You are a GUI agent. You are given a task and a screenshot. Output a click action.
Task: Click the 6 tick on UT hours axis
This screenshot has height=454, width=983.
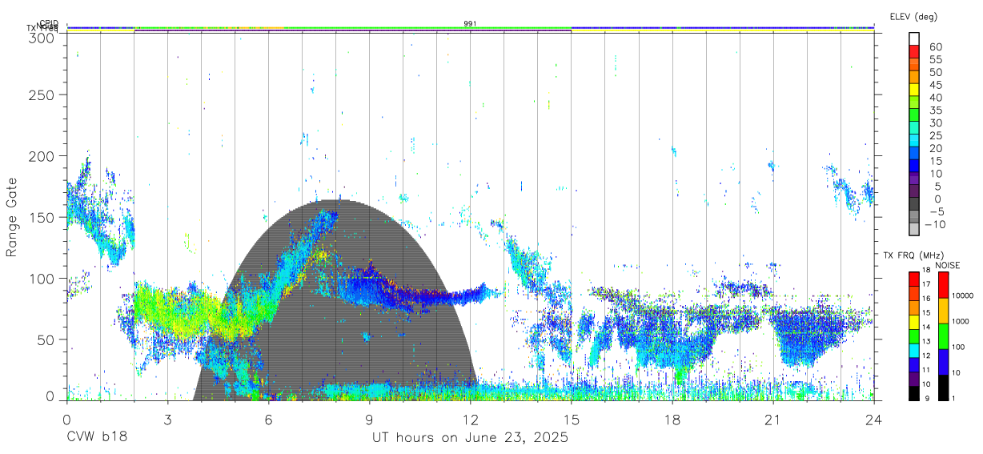coord(268,420)
